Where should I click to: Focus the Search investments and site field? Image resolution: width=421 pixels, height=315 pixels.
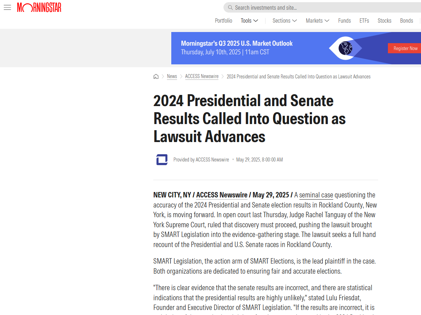322,8
